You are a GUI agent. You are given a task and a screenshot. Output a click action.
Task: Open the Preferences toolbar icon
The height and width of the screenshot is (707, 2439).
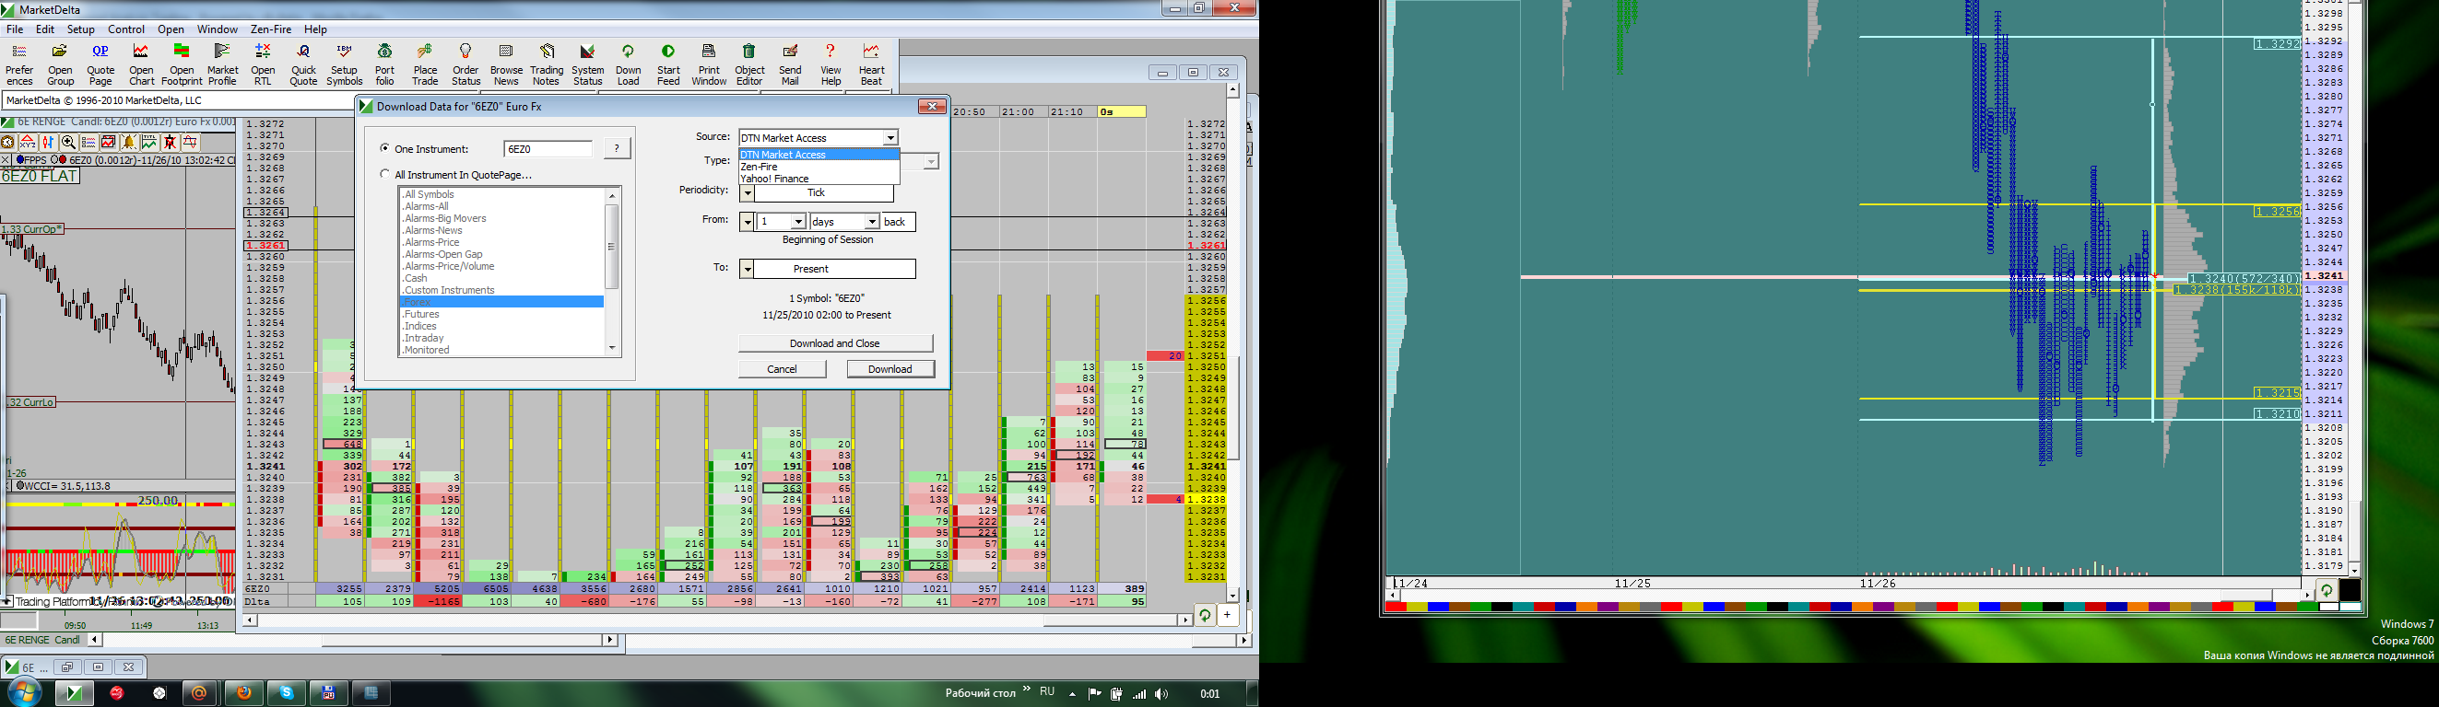coord(19,64)
